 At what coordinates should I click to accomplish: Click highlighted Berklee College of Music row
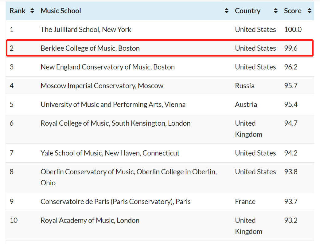coord(160,48)
